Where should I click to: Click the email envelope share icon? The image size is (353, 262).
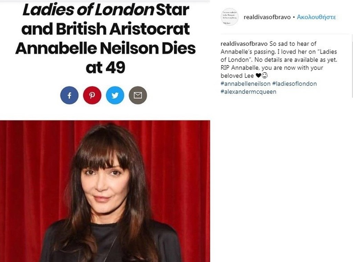pos(138,95)
